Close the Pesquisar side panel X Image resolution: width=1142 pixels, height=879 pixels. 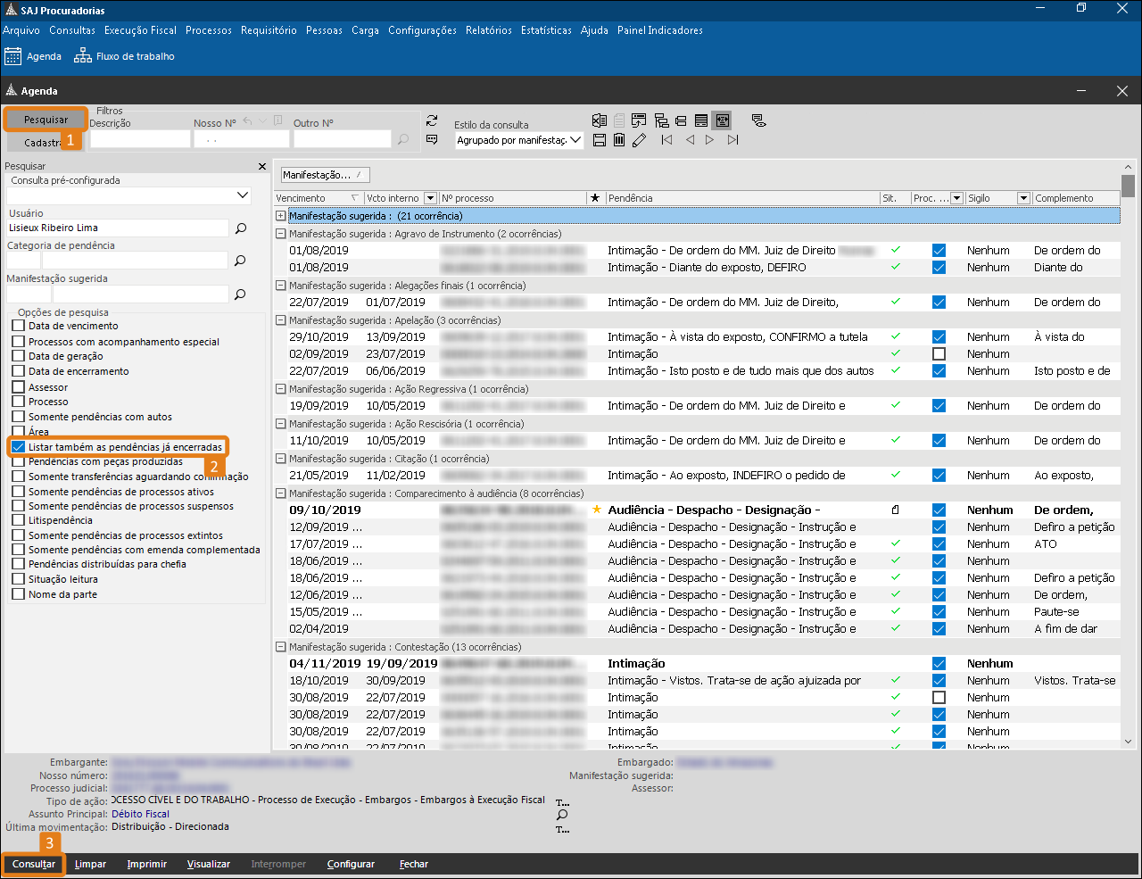[x=262, y=166]
